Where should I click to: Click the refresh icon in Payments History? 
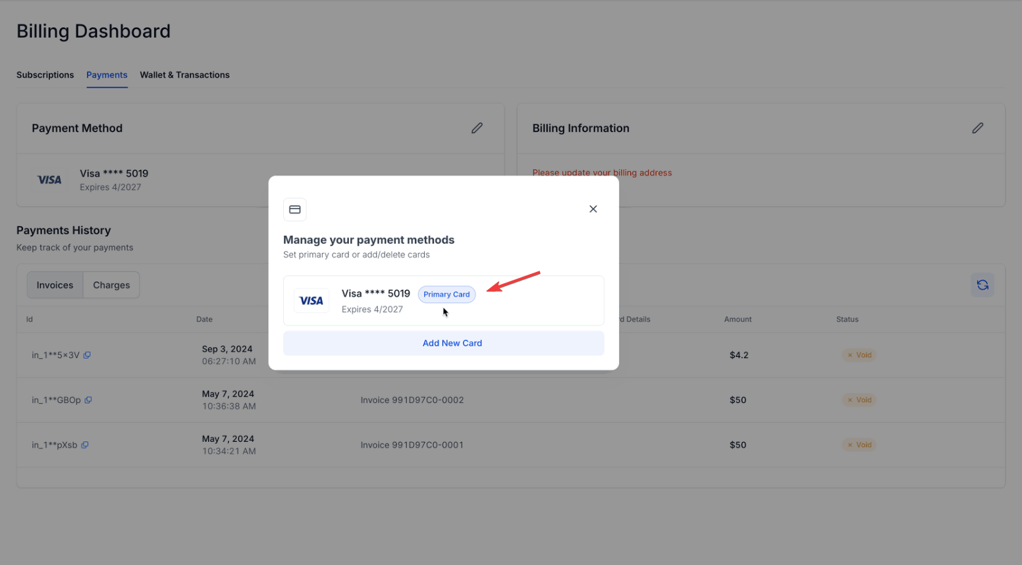982,285
